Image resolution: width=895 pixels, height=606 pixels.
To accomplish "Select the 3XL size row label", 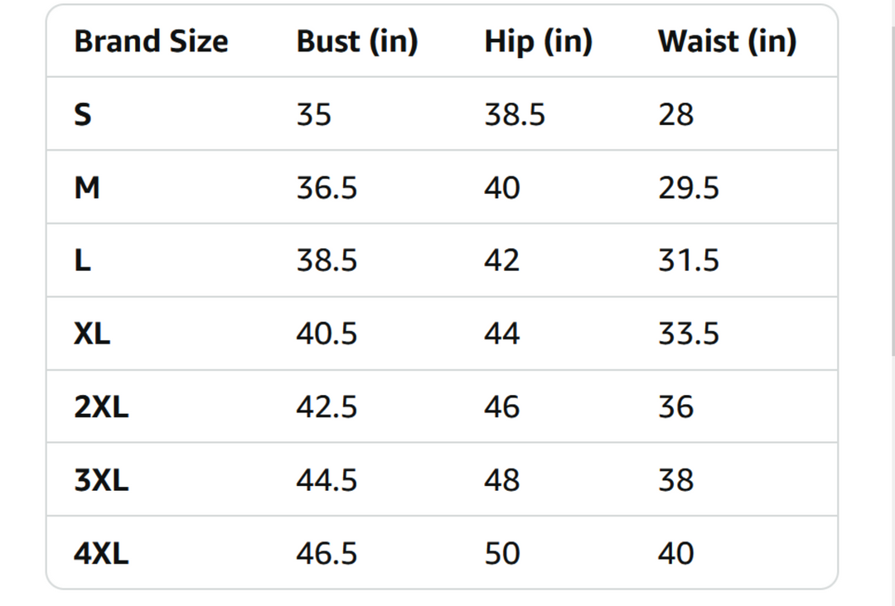I will pos(101,480).
